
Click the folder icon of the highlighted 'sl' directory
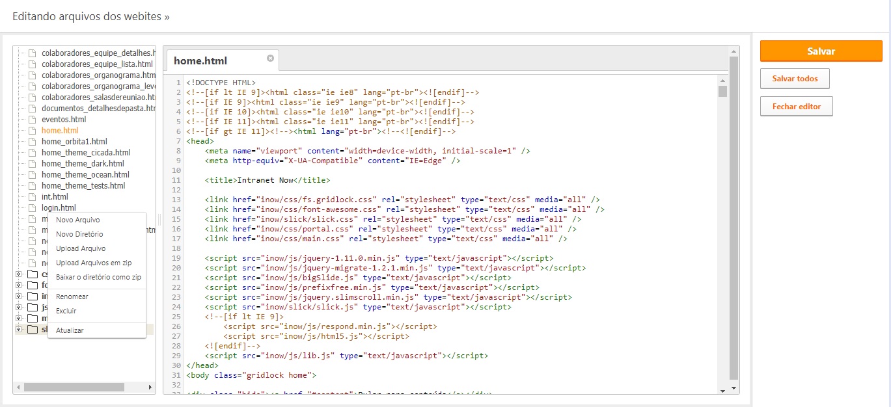click(x=33, y=330)
